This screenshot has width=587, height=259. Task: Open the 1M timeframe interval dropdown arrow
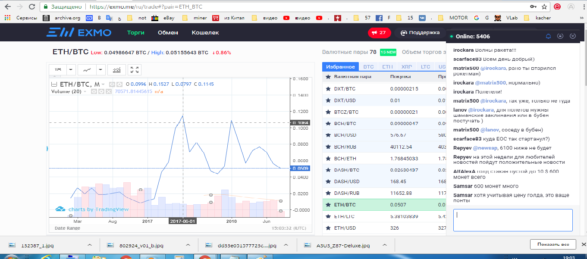(71, 70)
